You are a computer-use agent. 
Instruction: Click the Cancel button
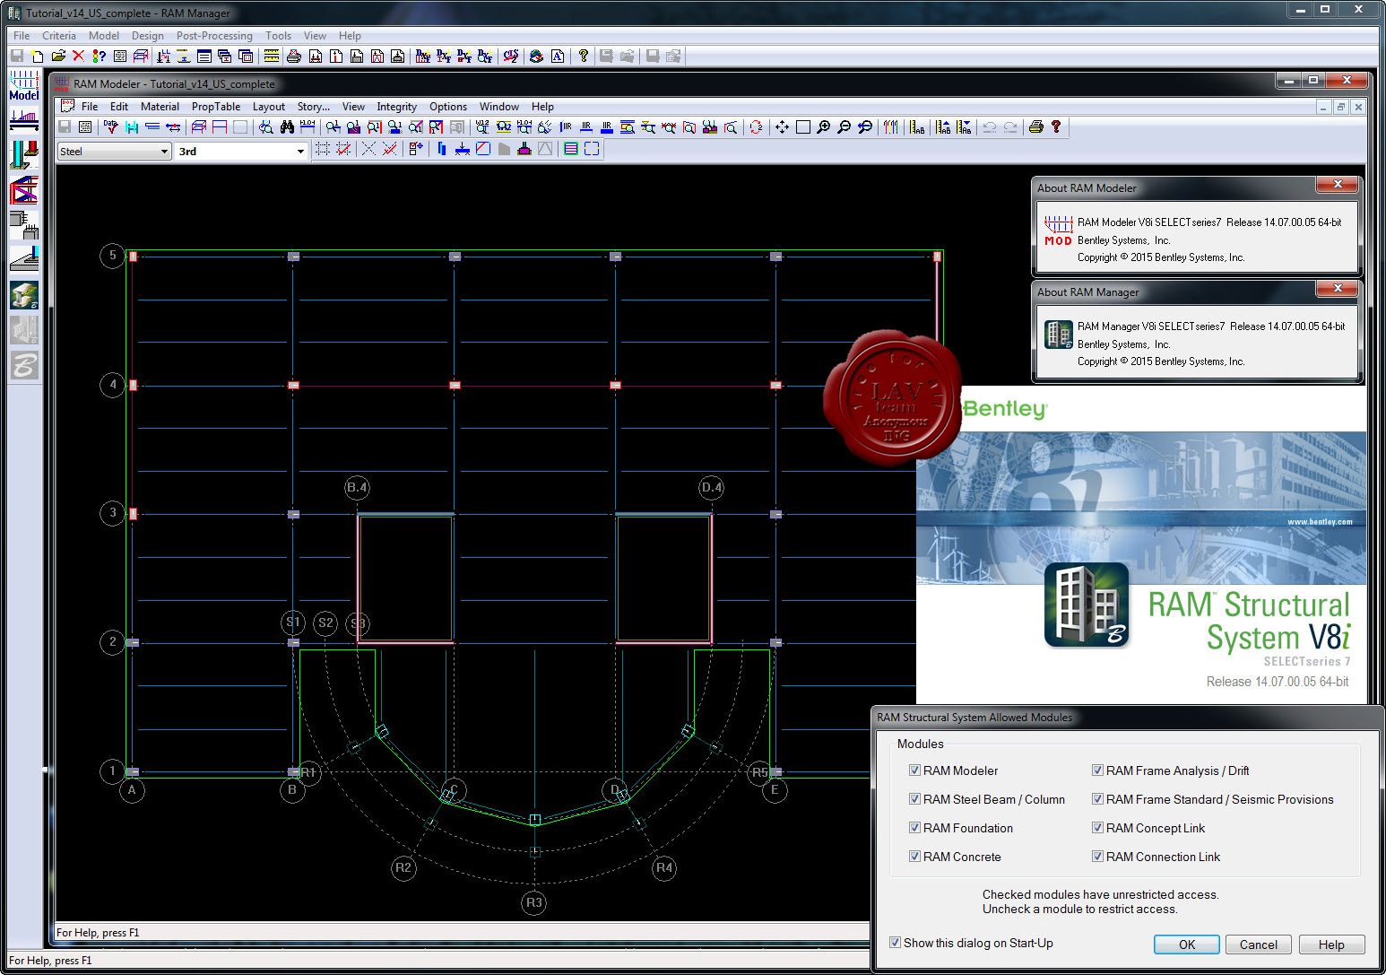(x=1259, y=945)
